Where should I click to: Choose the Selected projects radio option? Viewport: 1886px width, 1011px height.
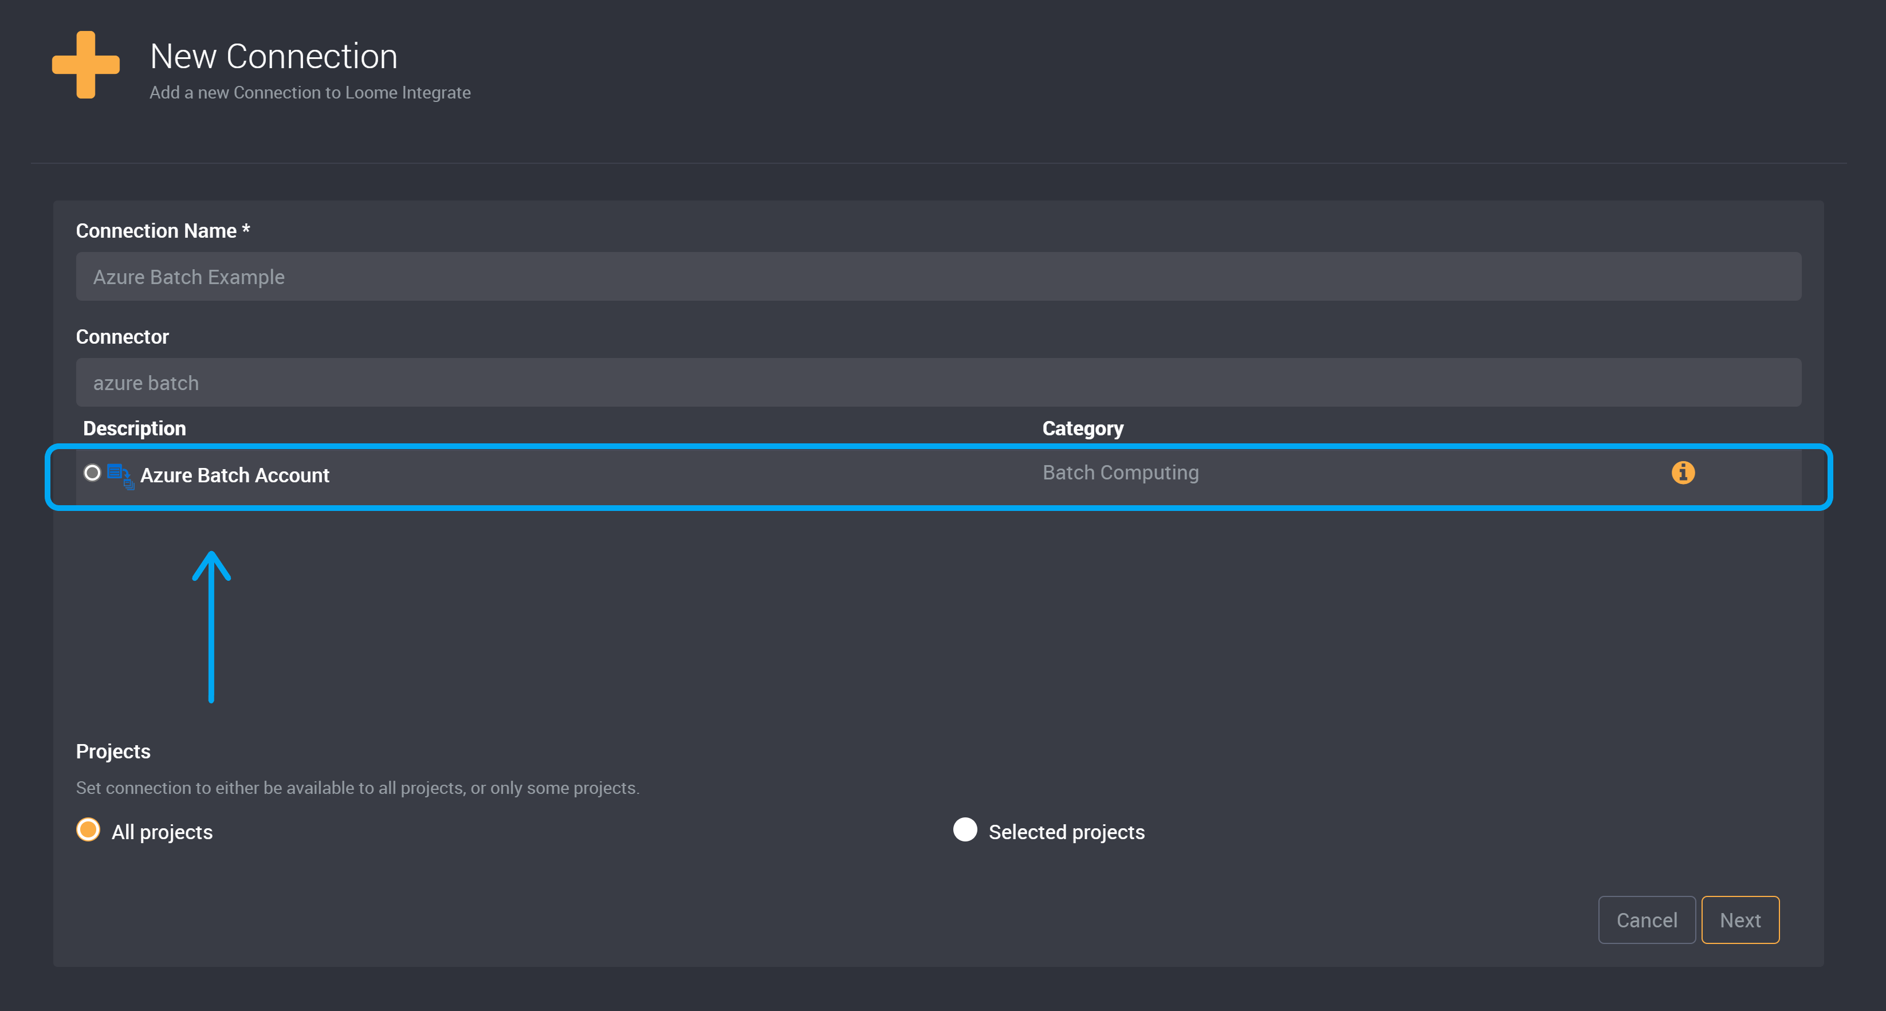click(x=965, y=829)
